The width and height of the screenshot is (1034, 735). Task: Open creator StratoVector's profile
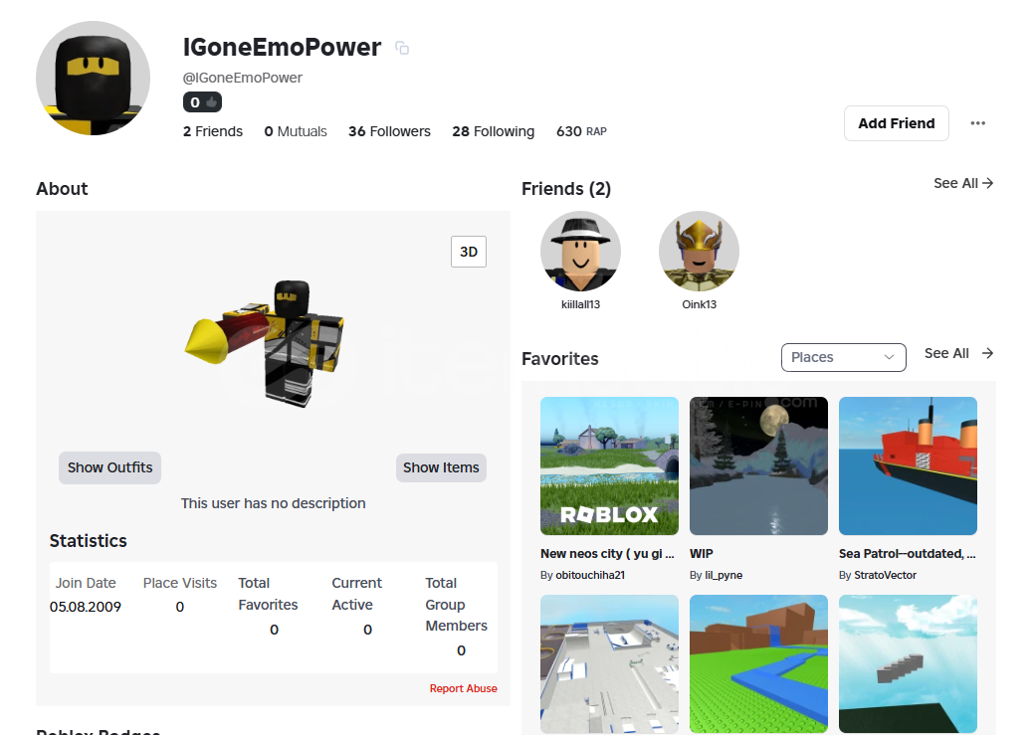click(x=885, y=575)
